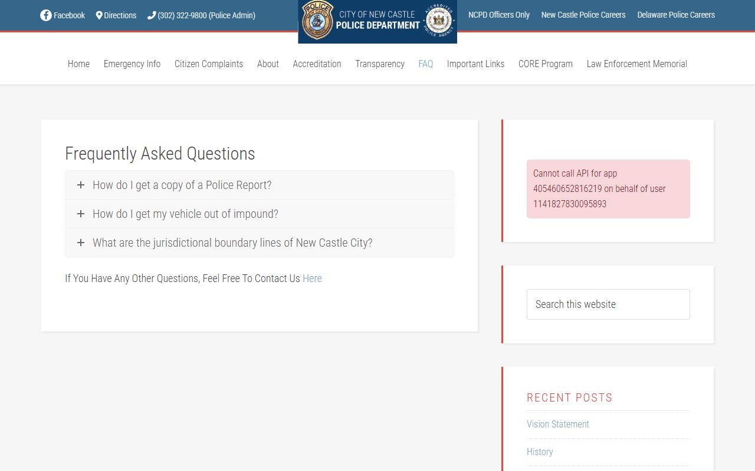Open the Emergency Info menu item
The width and height of the screenshot is (755, 471).
click(132, 64)
